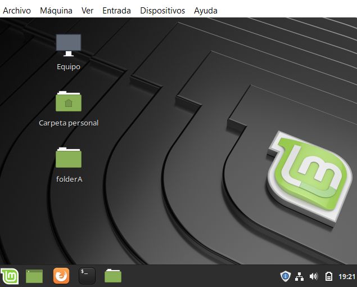Open the Archivo menu
The image size is (357, 287).
tap(17, 11)
